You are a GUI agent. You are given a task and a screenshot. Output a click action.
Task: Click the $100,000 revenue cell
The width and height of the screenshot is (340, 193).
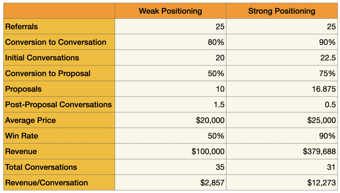point(171,151)
